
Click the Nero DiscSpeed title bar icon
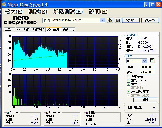(x=4, y=4)
